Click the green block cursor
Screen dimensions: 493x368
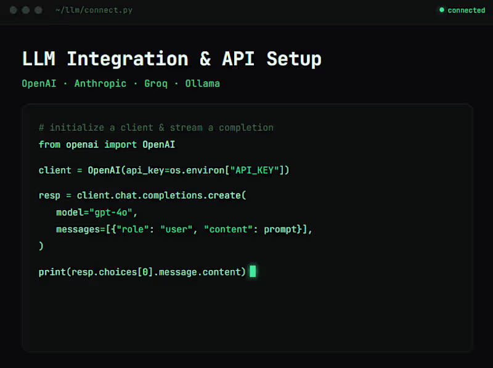[x=253, y=271]
